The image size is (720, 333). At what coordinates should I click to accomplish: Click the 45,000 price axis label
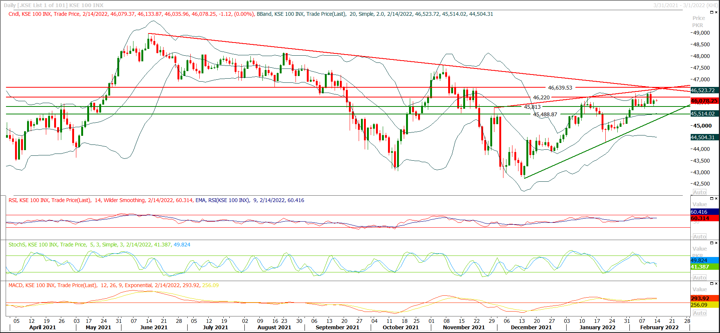pos(702,126)
